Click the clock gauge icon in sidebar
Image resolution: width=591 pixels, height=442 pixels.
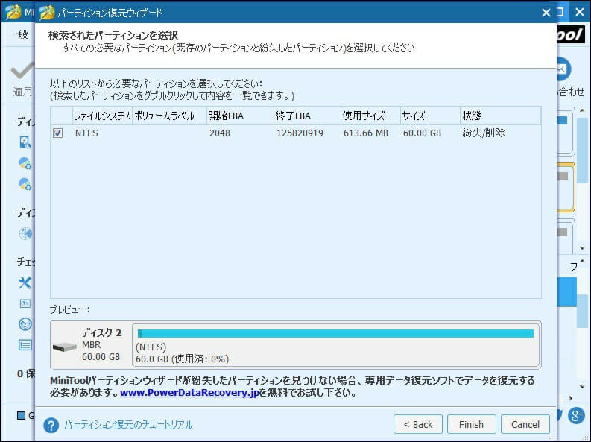coord(25,324)
